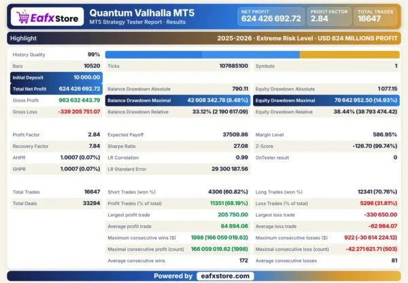Screen dimensions: 408x283
Task: Click the OnTester result label
Action: 272,157
